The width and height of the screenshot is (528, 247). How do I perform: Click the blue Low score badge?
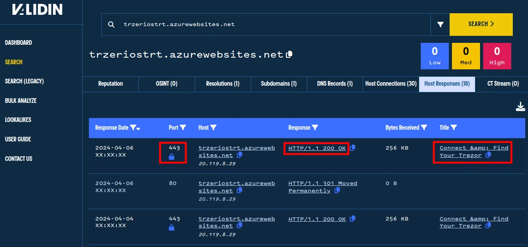435,56
